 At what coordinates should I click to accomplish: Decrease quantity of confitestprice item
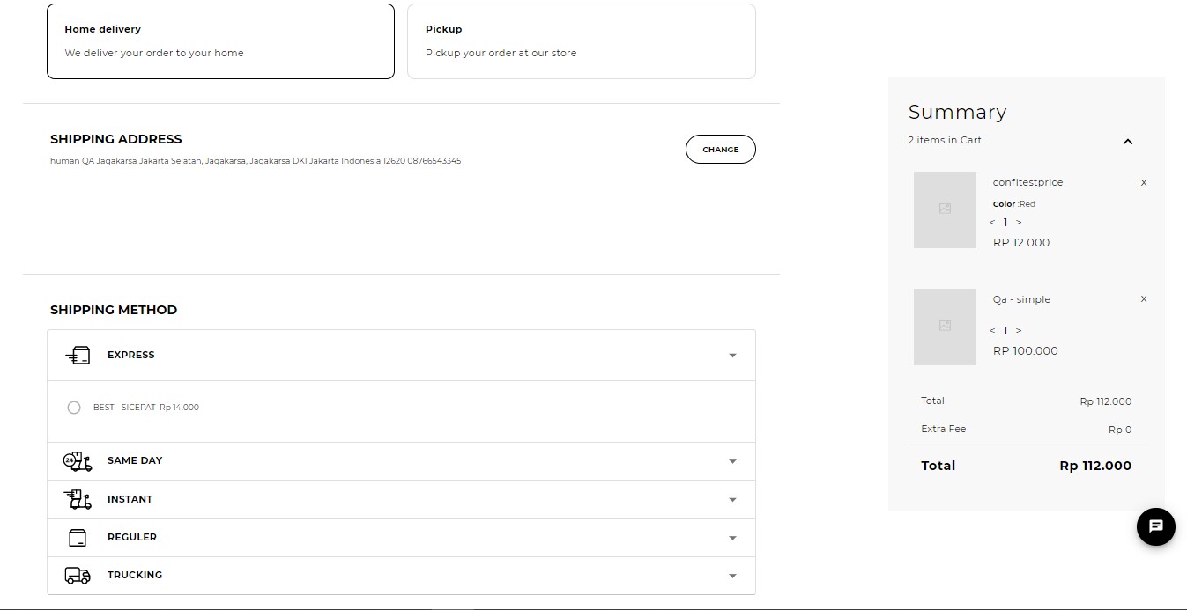[991, 222]
